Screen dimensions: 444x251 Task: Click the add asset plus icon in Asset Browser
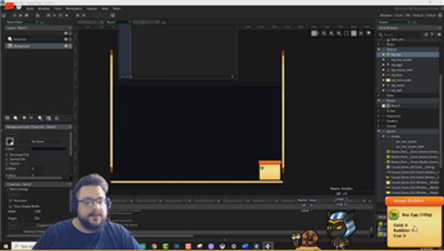[426, 34]
